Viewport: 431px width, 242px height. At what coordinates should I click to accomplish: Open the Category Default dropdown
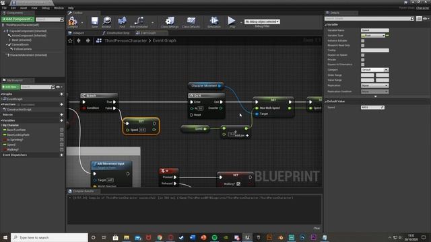click(x=374, y=70)
